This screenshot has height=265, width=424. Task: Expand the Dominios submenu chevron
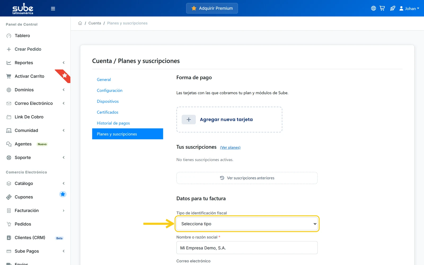[x=64, y=90]
